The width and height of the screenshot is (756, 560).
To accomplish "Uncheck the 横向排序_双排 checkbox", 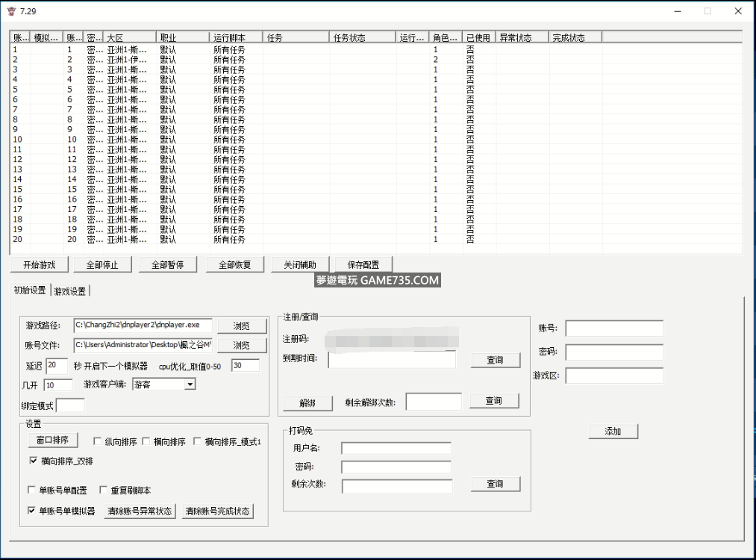I will pyautogui.click(x=33, y=461).
